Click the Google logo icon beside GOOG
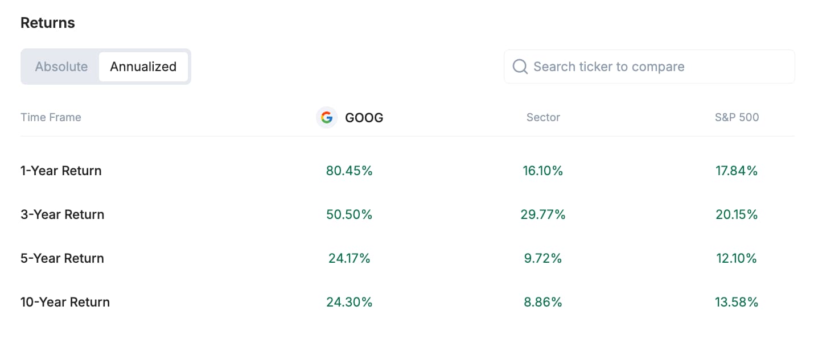814x364 pixels. [x=326, y=118]
